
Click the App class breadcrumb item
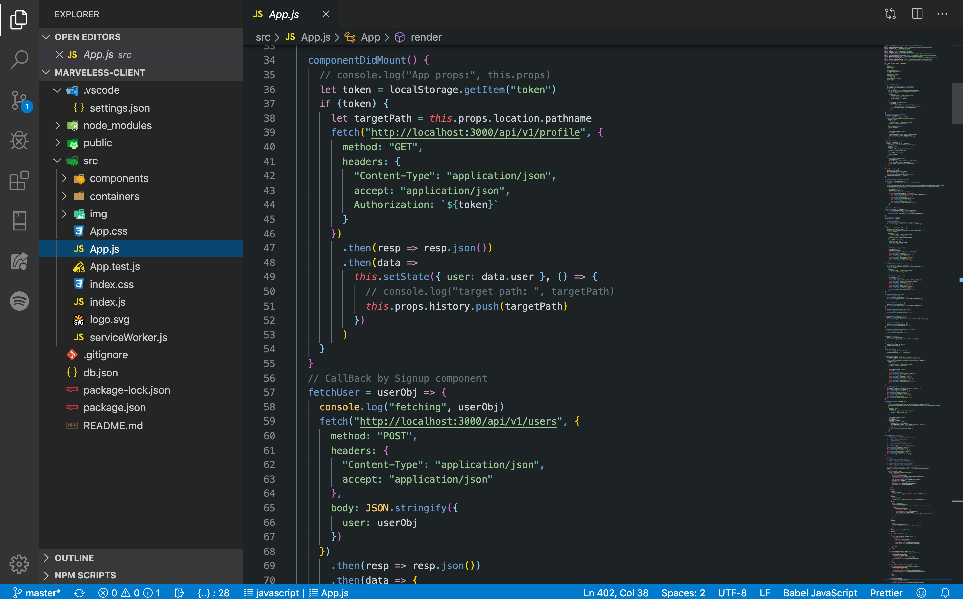click(x=362, y=37)
